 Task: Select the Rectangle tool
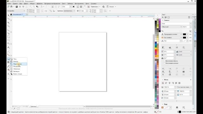click(9, 37)
